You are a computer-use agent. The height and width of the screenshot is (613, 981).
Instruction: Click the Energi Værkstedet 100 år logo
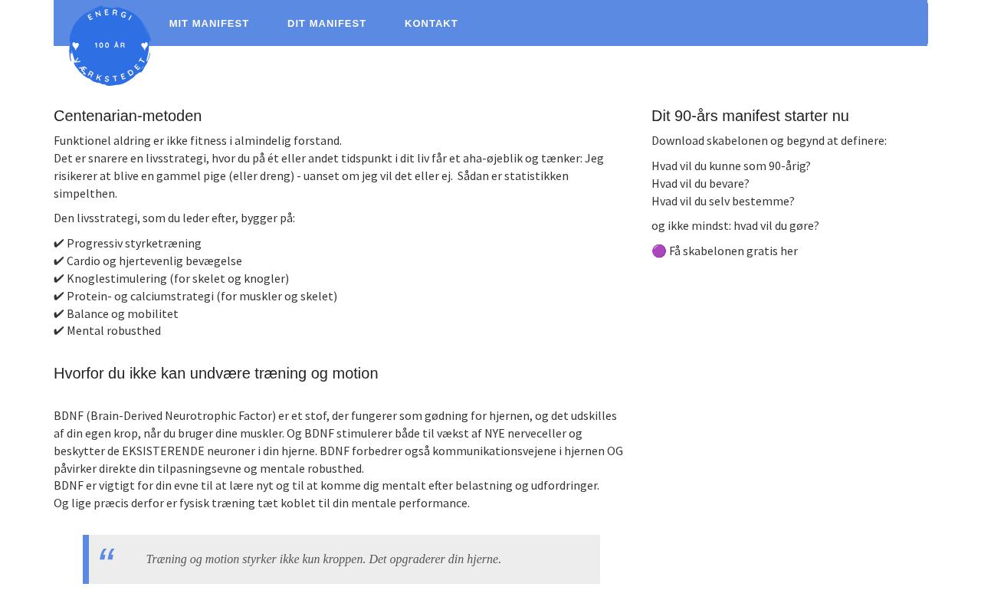point(110,46)
